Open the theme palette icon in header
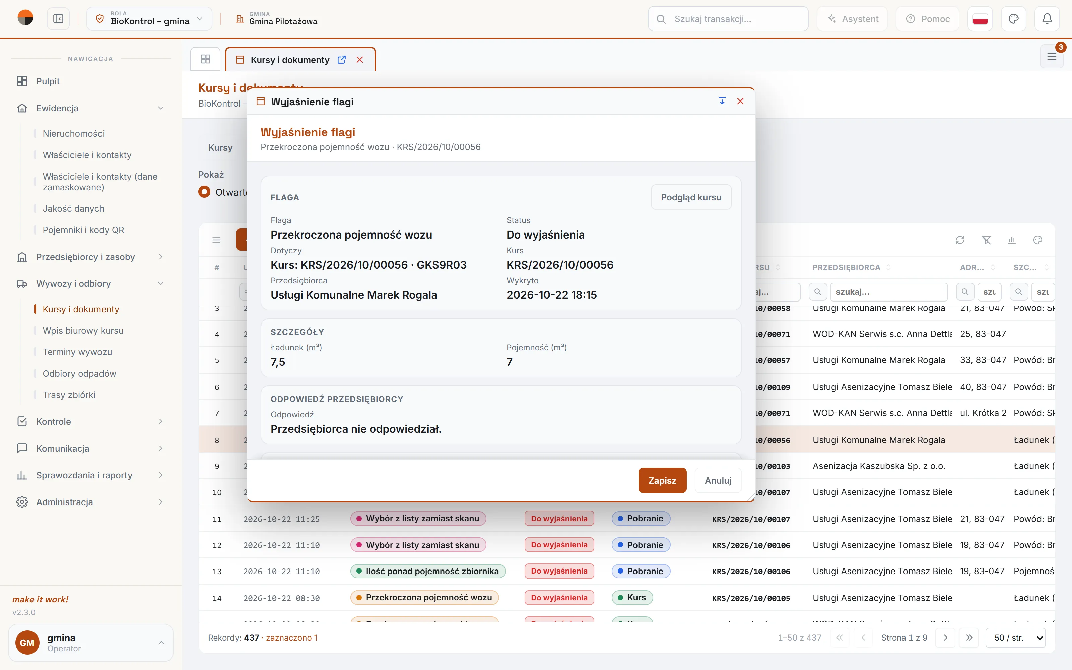The height and width of the screenshot is (670, 1072). (x=1013, y=19)
